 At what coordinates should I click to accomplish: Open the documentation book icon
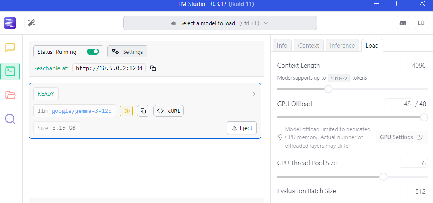pos(421,23)
